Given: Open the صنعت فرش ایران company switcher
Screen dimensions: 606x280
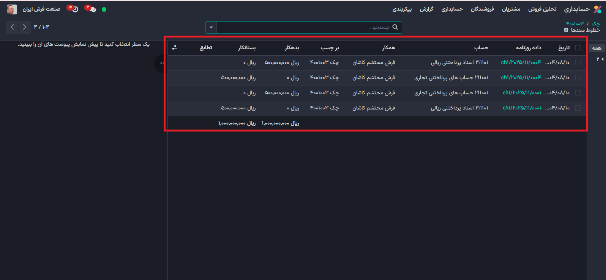Looking at the screenshot, I should 41,9.
